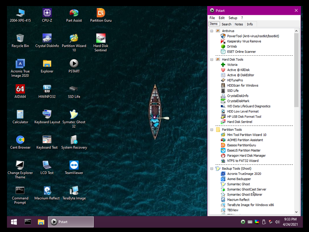
Task: Switch to the Notes tab
Action: 239,24
